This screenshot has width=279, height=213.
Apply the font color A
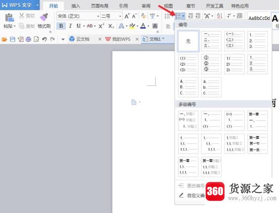click(x=143, y=26)
